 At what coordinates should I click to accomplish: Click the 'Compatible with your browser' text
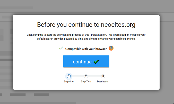86,49
